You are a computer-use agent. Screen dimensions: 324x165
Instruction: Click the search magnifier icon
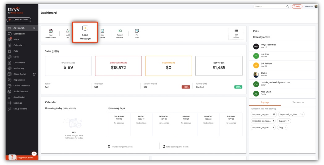[x=288, y=6]
